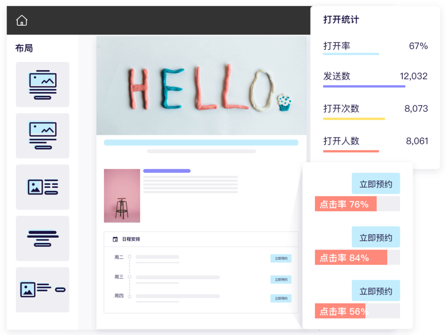Click the timeline dot next to 周四
This screenshot has height=335, width=446.
coord(129,297)
